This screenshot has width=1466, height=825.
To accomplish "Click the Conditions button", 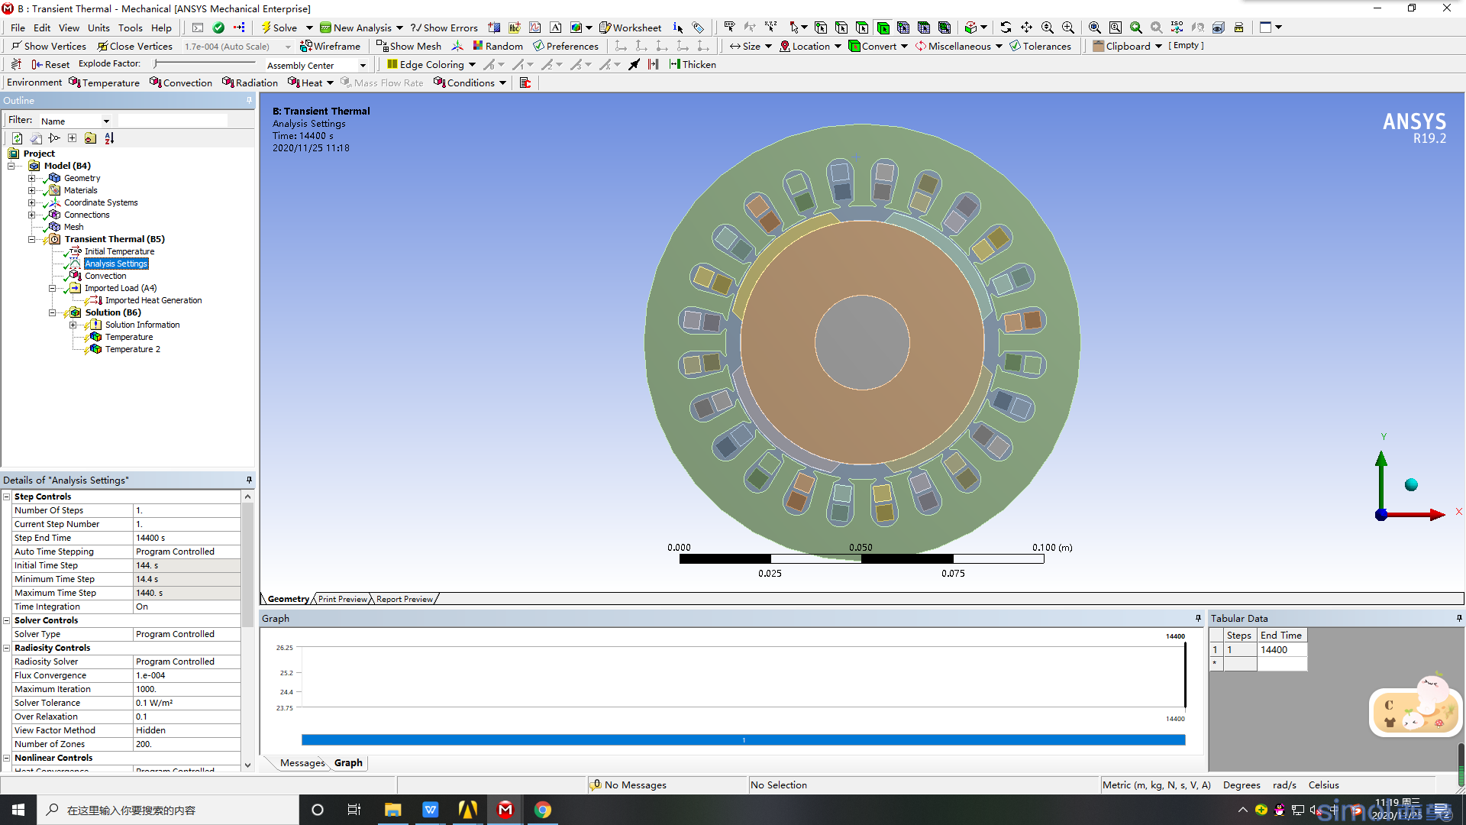I will 470,82.
